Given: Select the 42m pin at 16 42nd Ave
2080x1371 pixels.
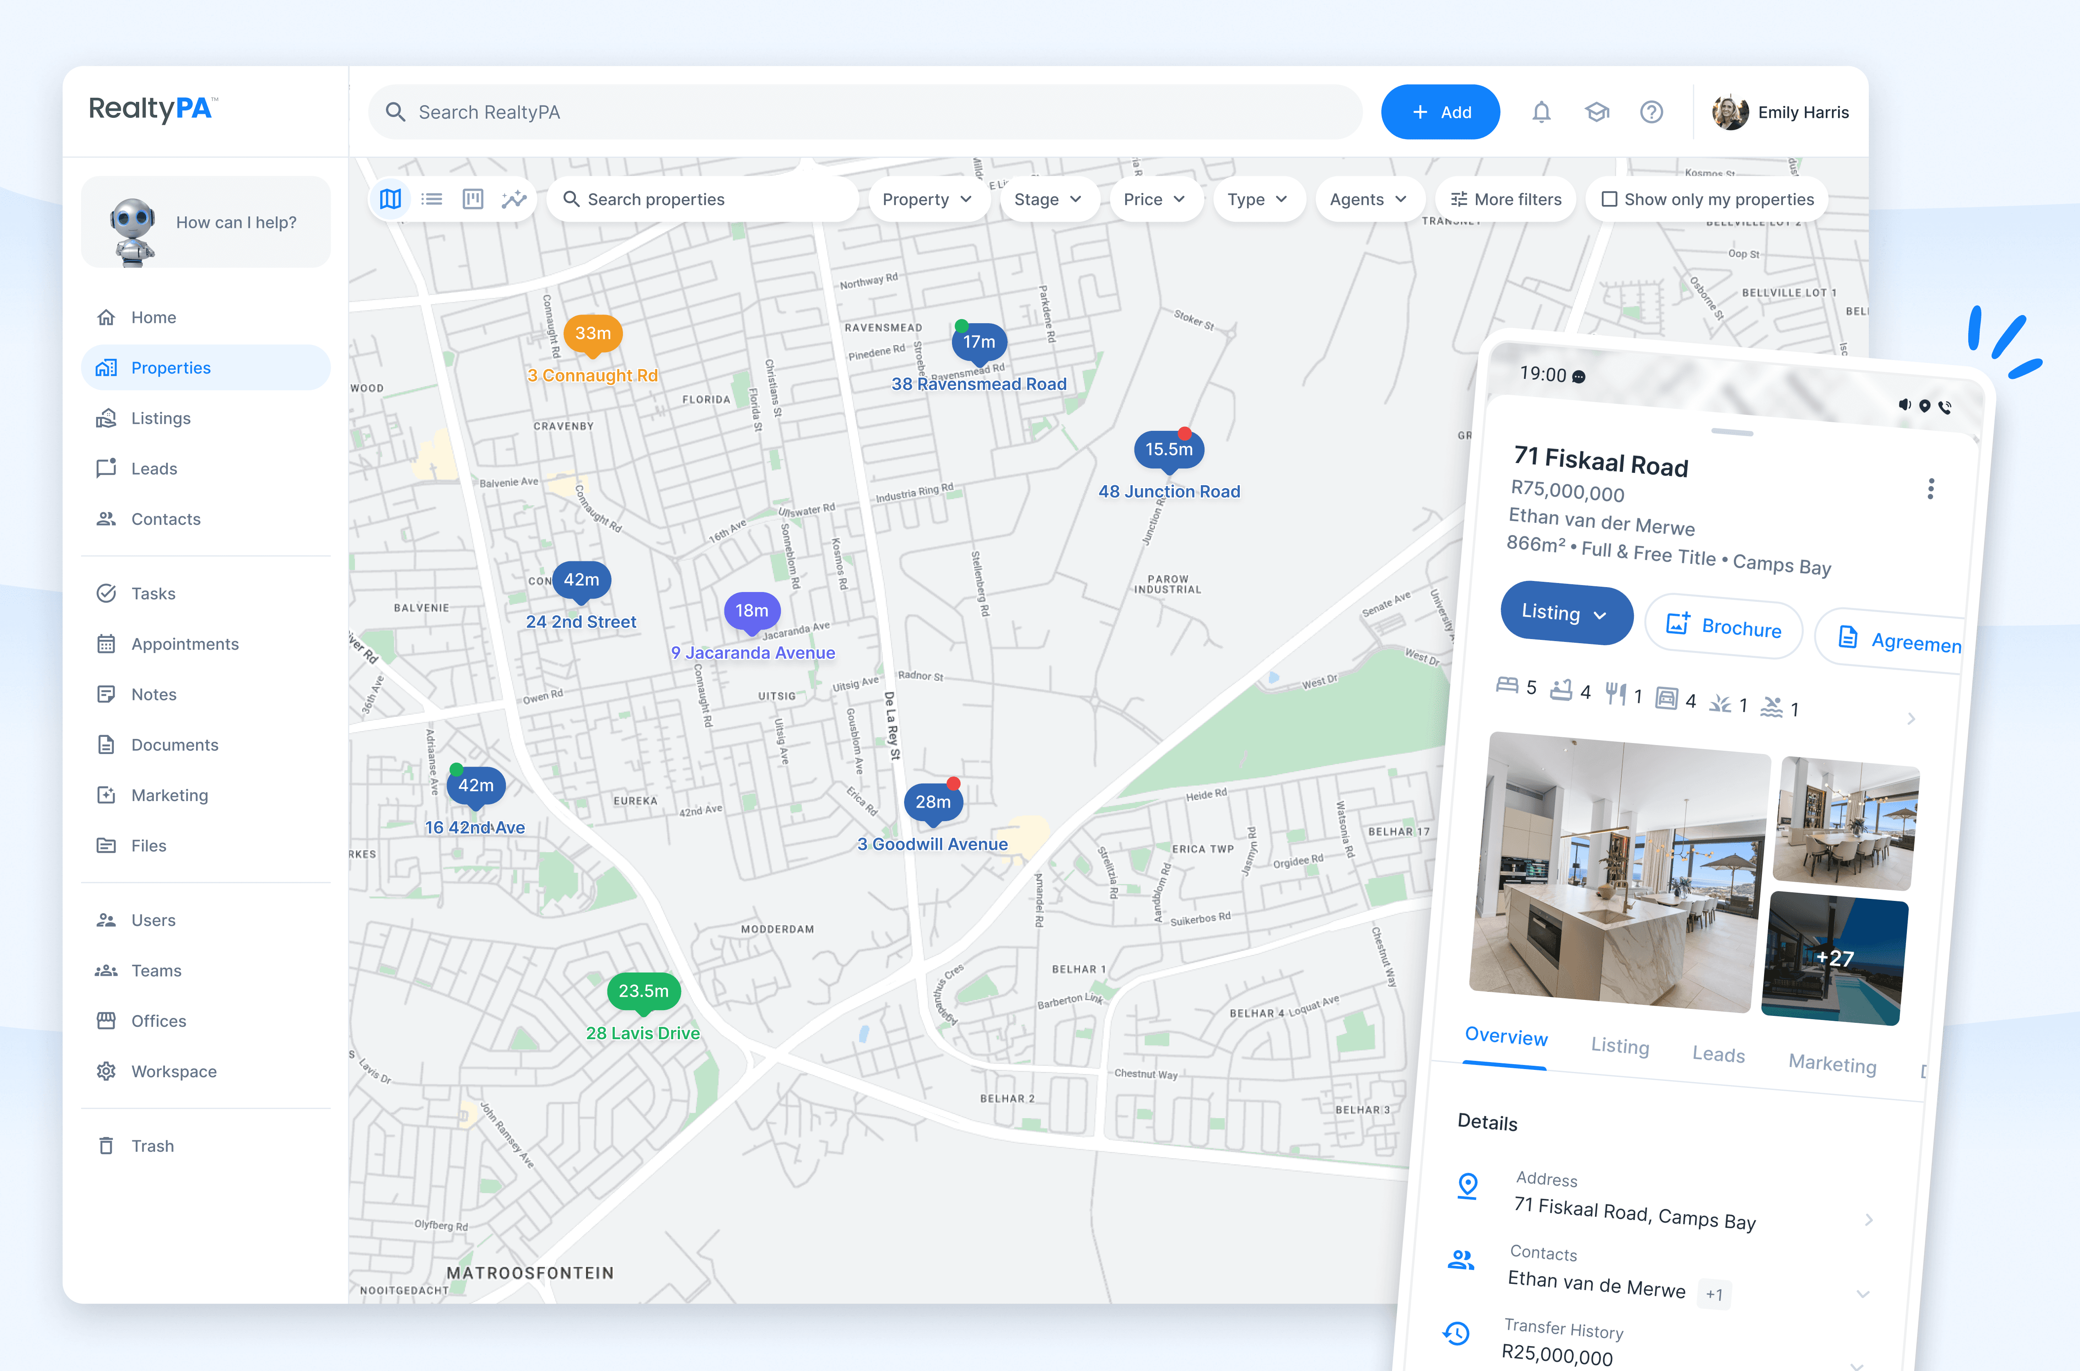Looking at the screenshot, I should 476,786.
